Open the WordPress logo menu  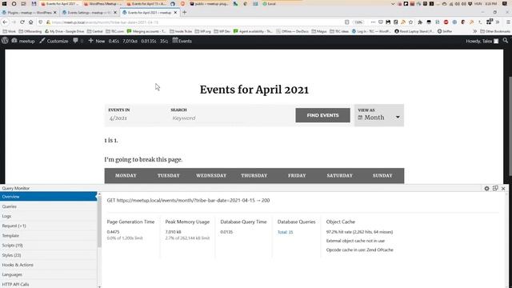[5, 41]
